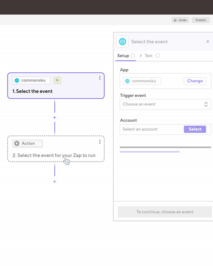Click the lightning trigger icon on step 1
Viewport: 213px width, 266px height.
(x=57, y=80)
